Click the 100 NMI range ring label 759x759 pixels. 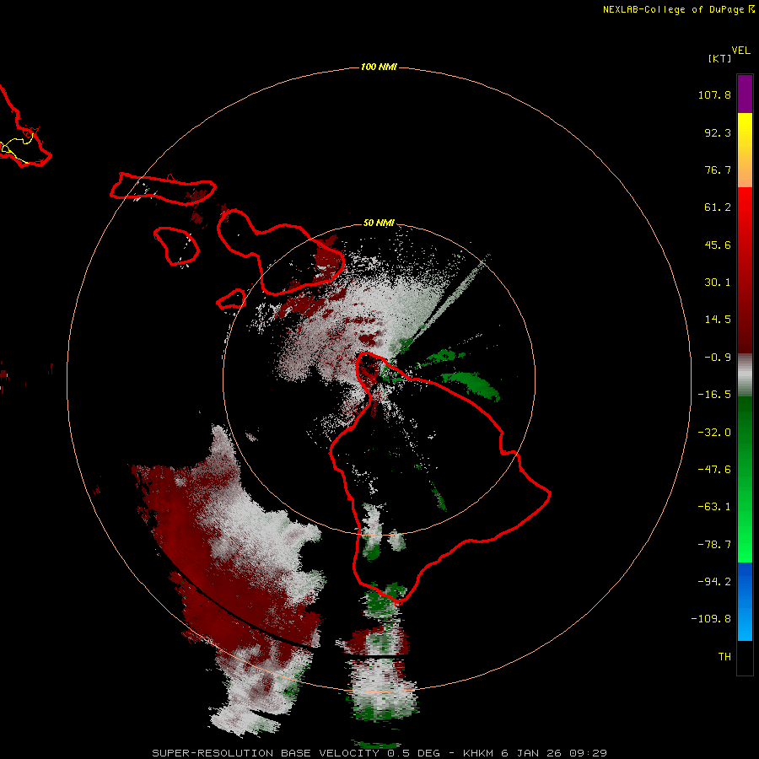379,67
